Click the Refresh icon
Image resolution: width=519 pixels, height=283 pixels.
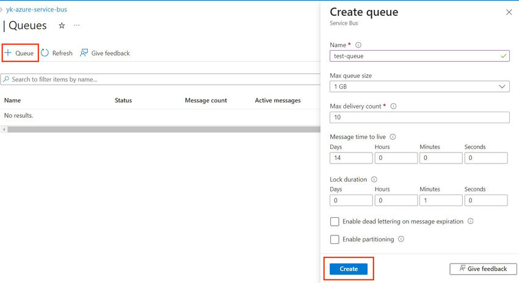[45, 53]
